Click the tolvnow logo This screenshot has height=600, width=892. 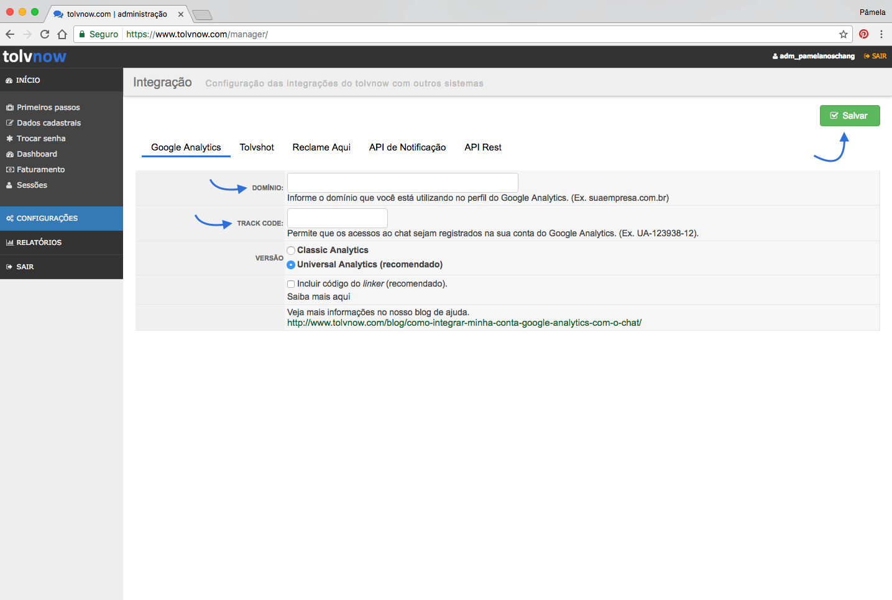pos(34,57)
